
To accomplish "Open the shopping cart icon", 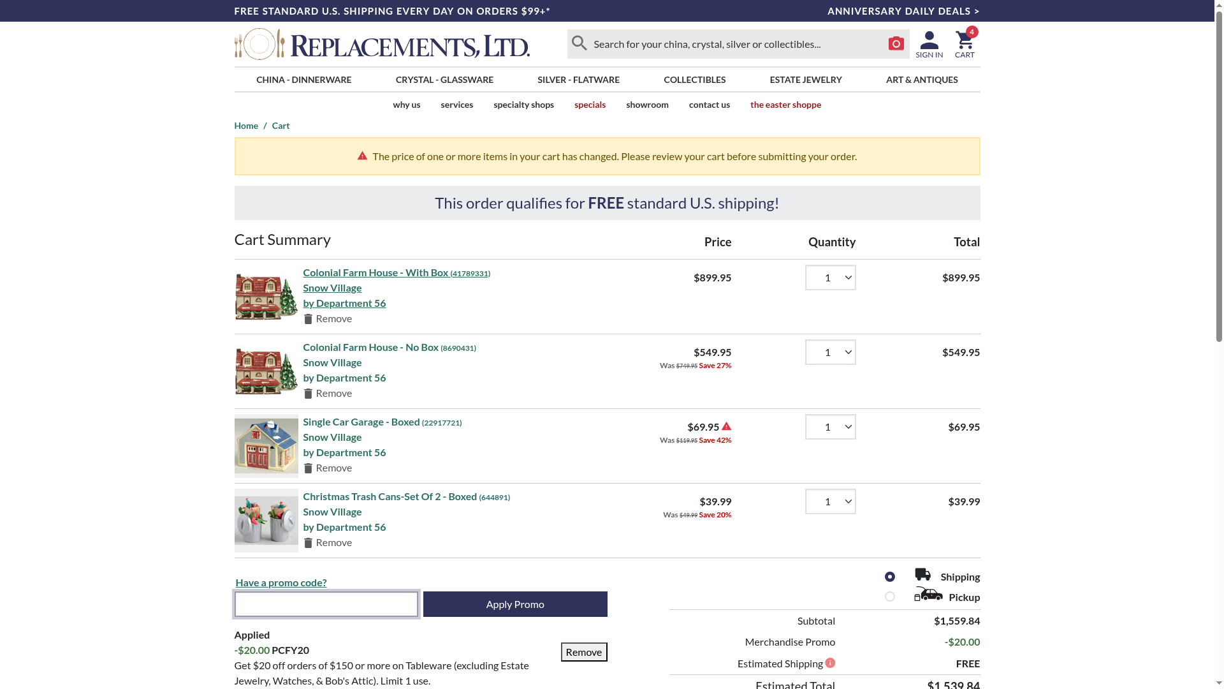I will 964,41.
